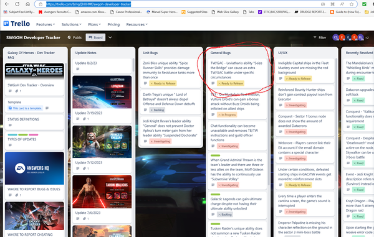The image size is (374, 237).
Task: Expand the Resources dropdown
Action: click(x=137, y=24)
